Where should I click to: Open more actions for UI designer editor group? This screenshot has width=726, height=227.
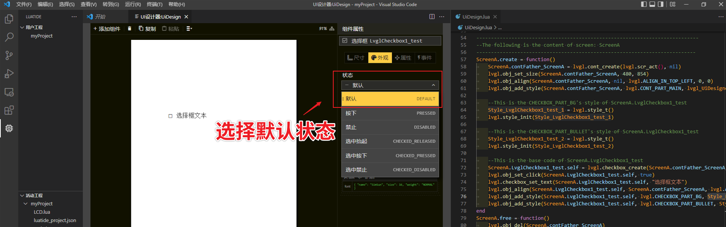coord(442,17)
